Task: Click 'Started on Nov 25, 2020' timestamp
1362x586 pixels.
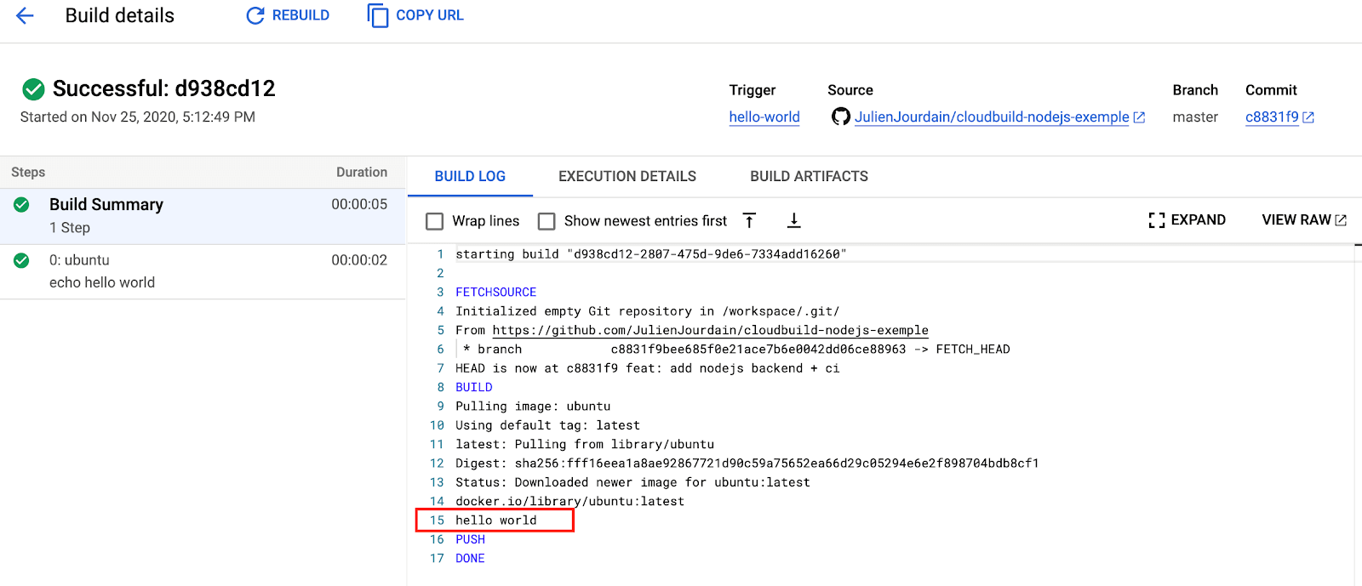Action: (138, 117)
